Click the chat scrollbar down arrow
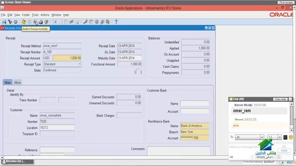 pyautogui.click(x=291, y=130)
